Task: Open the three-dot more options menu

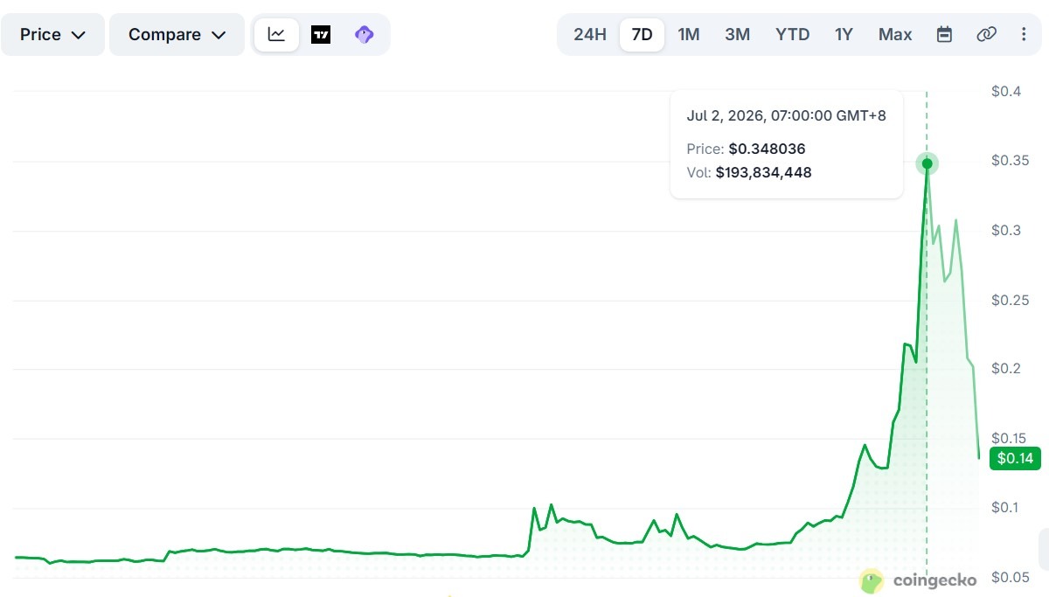Action: coord(1024,35)
